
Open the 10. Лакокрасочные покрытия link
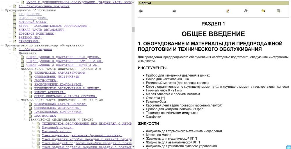pos(44,6)
